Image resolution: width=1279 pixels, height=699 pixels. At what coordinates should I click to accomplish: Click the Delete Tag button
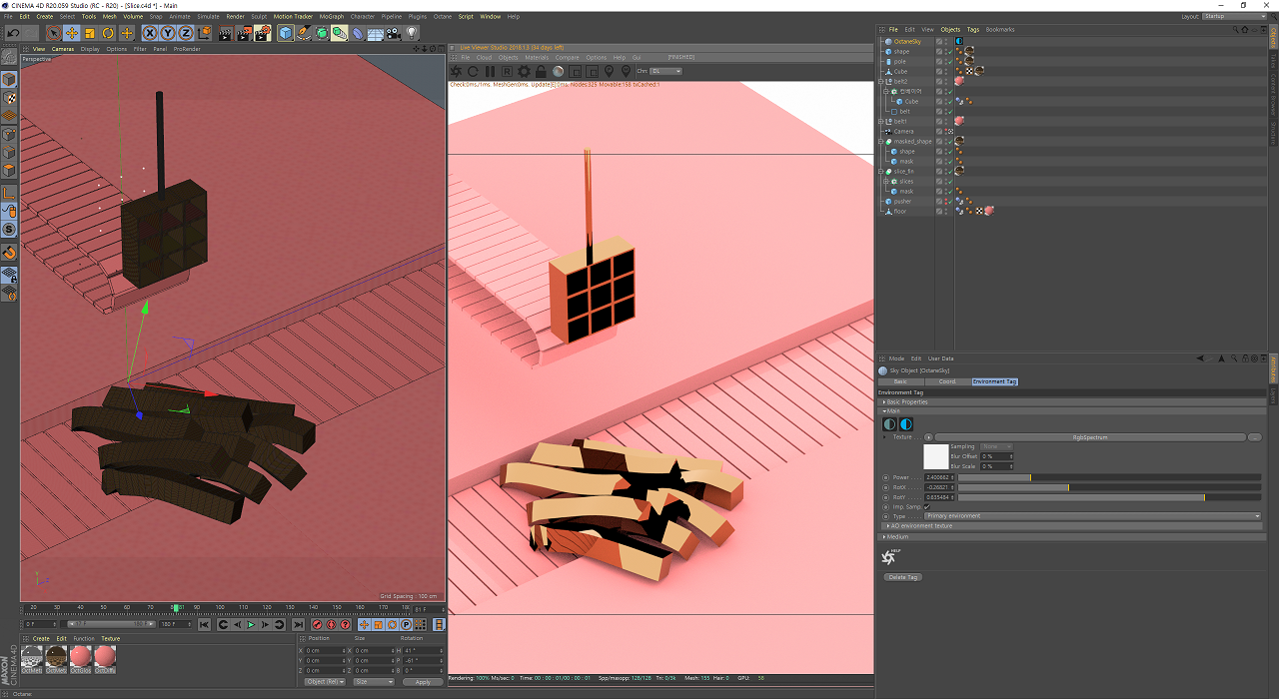pyautogui.click(x=902, y=577)
